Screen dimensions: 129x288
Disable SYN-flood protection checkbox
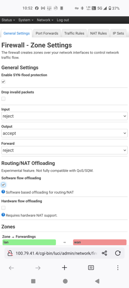click(3, 82)
